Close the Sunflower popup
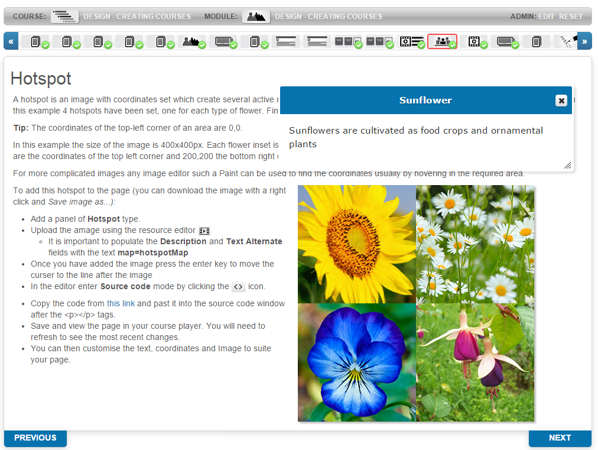The image size is (598, 450). [x=561, y=101]
